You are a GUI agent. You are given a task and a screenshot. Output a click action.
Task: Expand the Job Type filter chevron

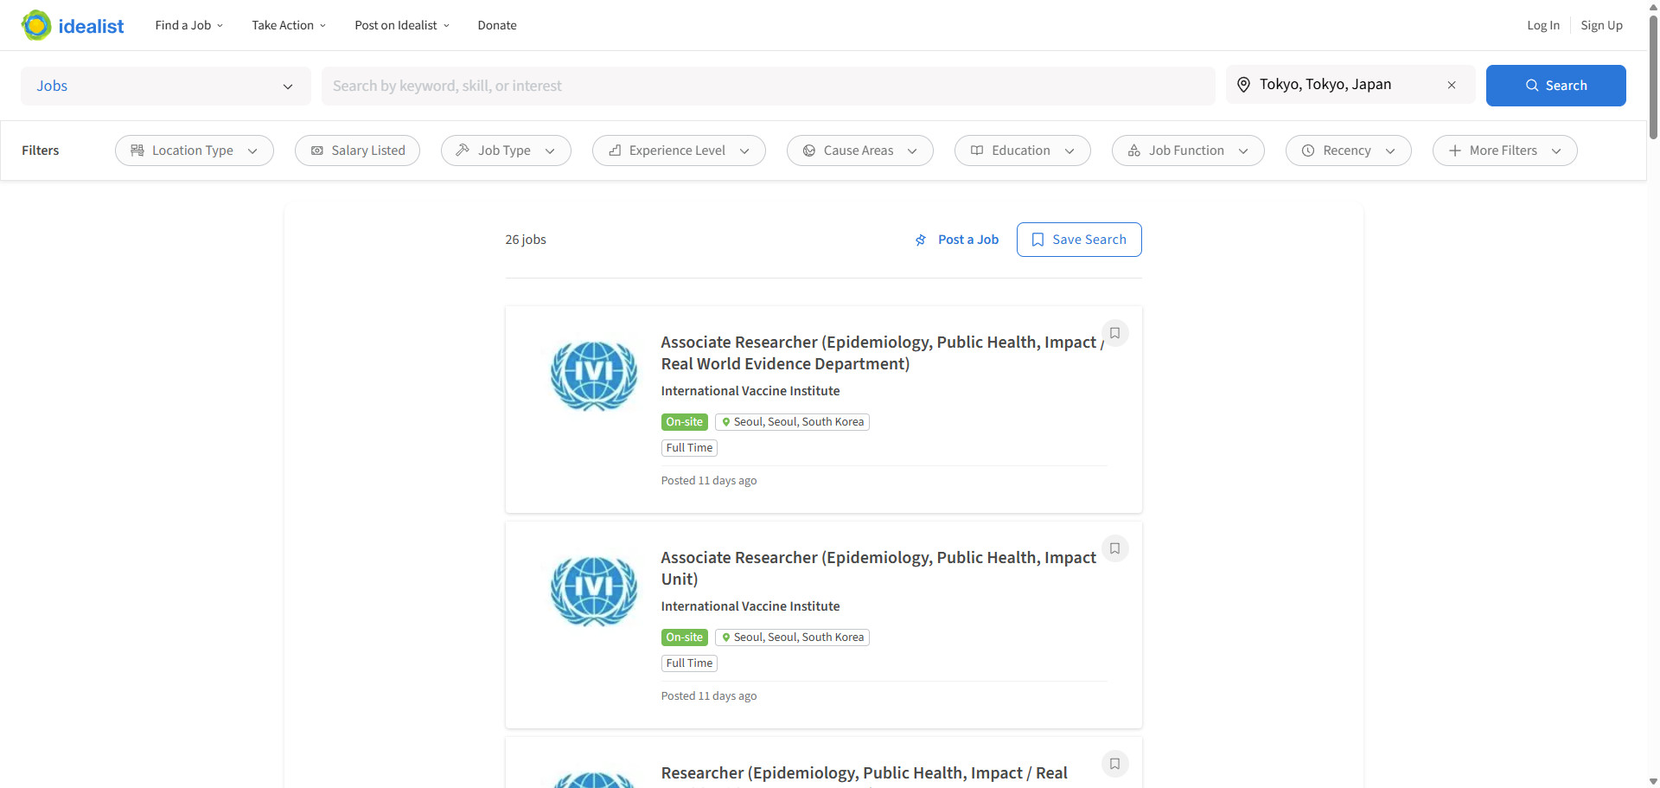(550, 151)
